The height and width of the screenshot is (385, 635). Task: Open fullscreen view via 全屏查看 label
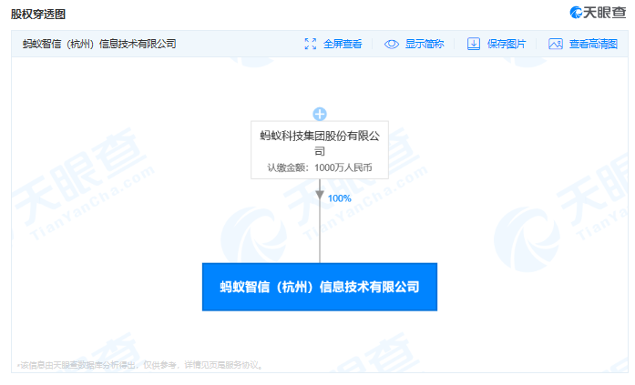pos(342,44)
